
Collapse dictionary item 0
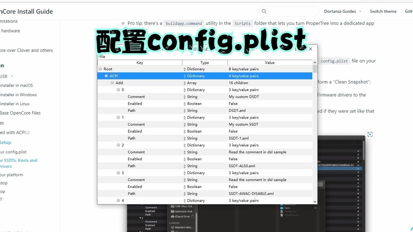[x=118, y=90]
